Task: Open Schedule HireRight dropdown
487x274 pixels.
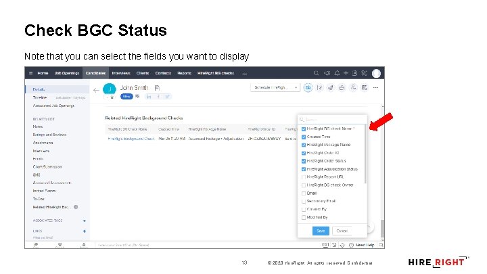Action: pyautogui.click(x=275, y=88)
